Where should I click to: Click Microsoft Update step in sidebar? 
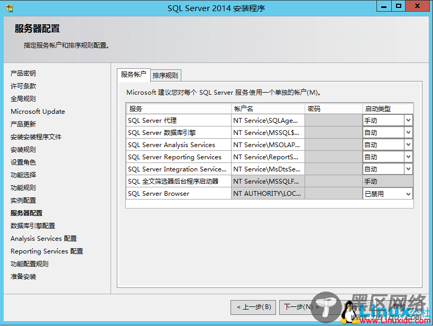pyautogui.click(x=38, y=112)
